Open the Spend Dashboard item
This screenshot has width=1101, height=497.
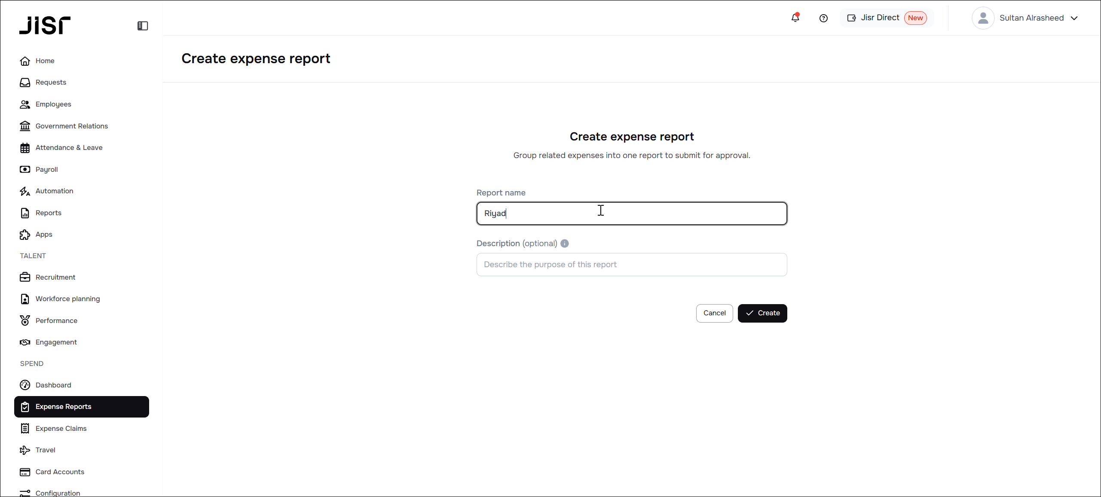(x=53, y=385)
